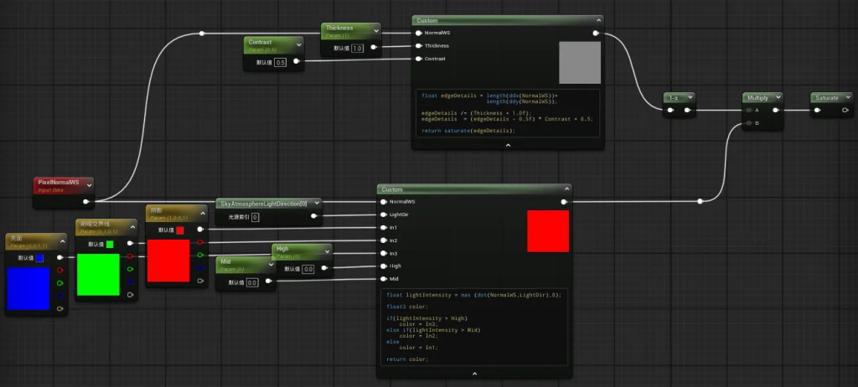Click the High input pin on the lighting Custom node
858x387 pixels.
[384, 266]
